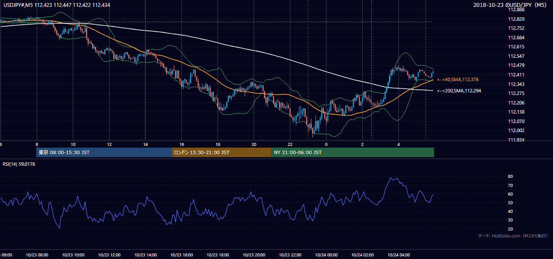
Task: Click hour label 22 under price chart
Action: 290,144
